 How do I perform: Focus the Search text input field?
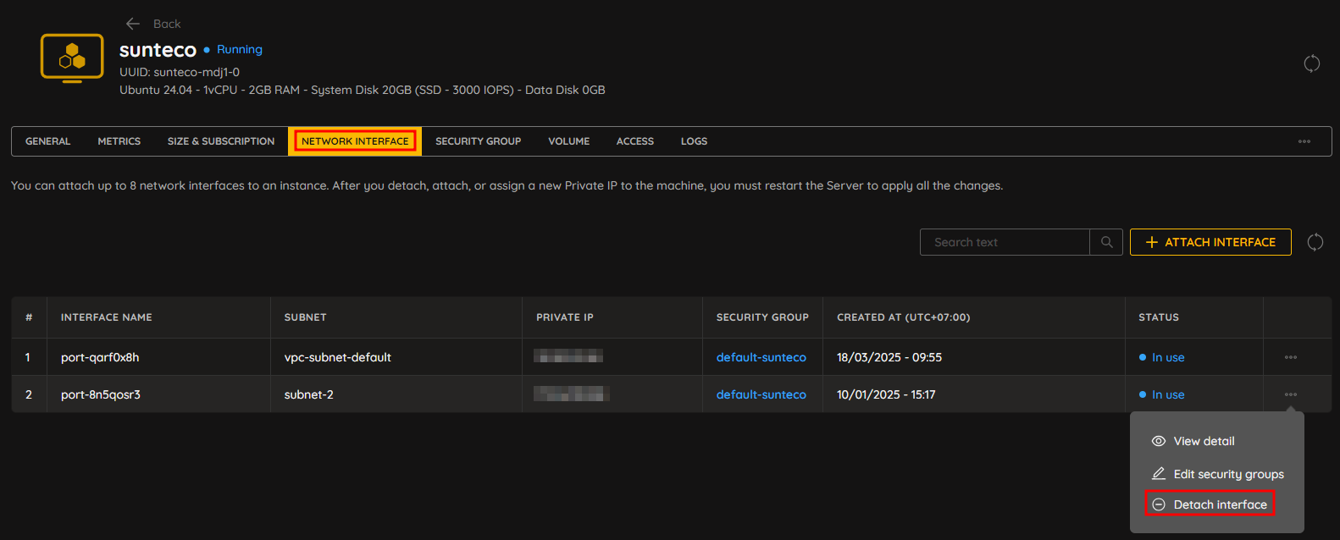coord(1005,242)
